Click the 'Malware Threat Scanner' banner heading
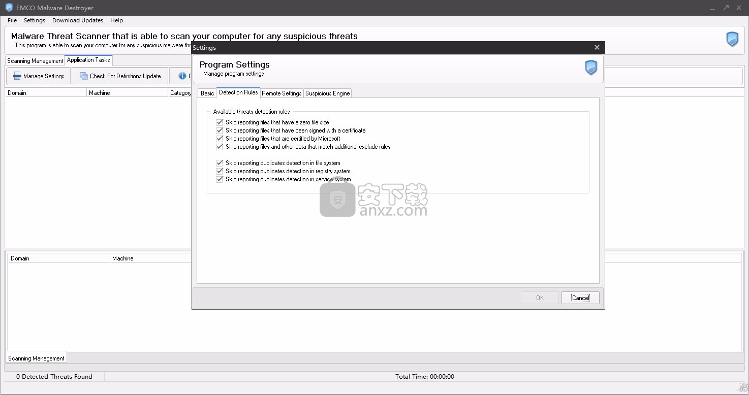Viewport: 749px width, 395px height. (x=184, y=36)
